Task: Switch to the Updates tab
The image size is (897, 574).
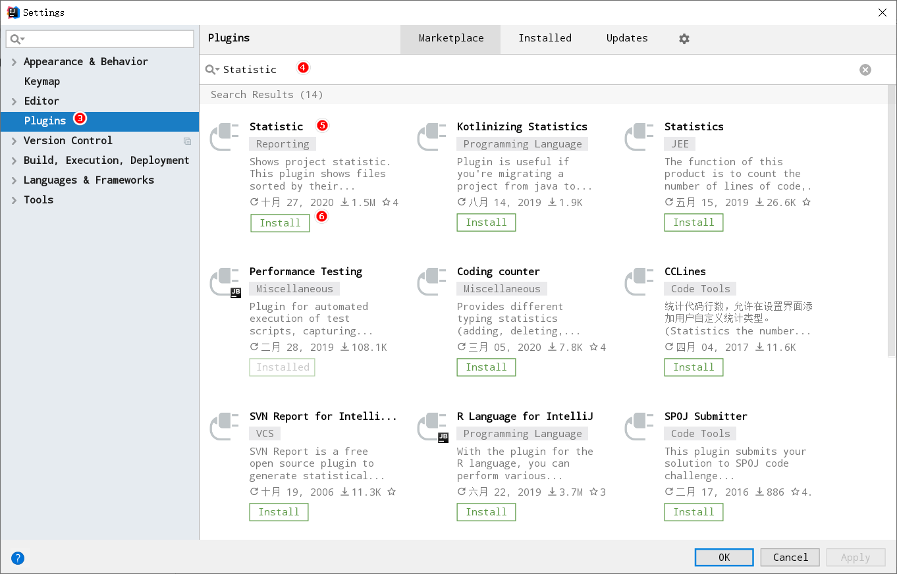Action: coord(627,39)
